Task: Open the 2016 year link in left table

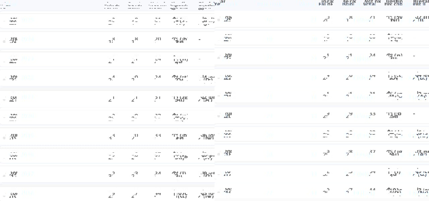Action: click(x=27, y=193)
